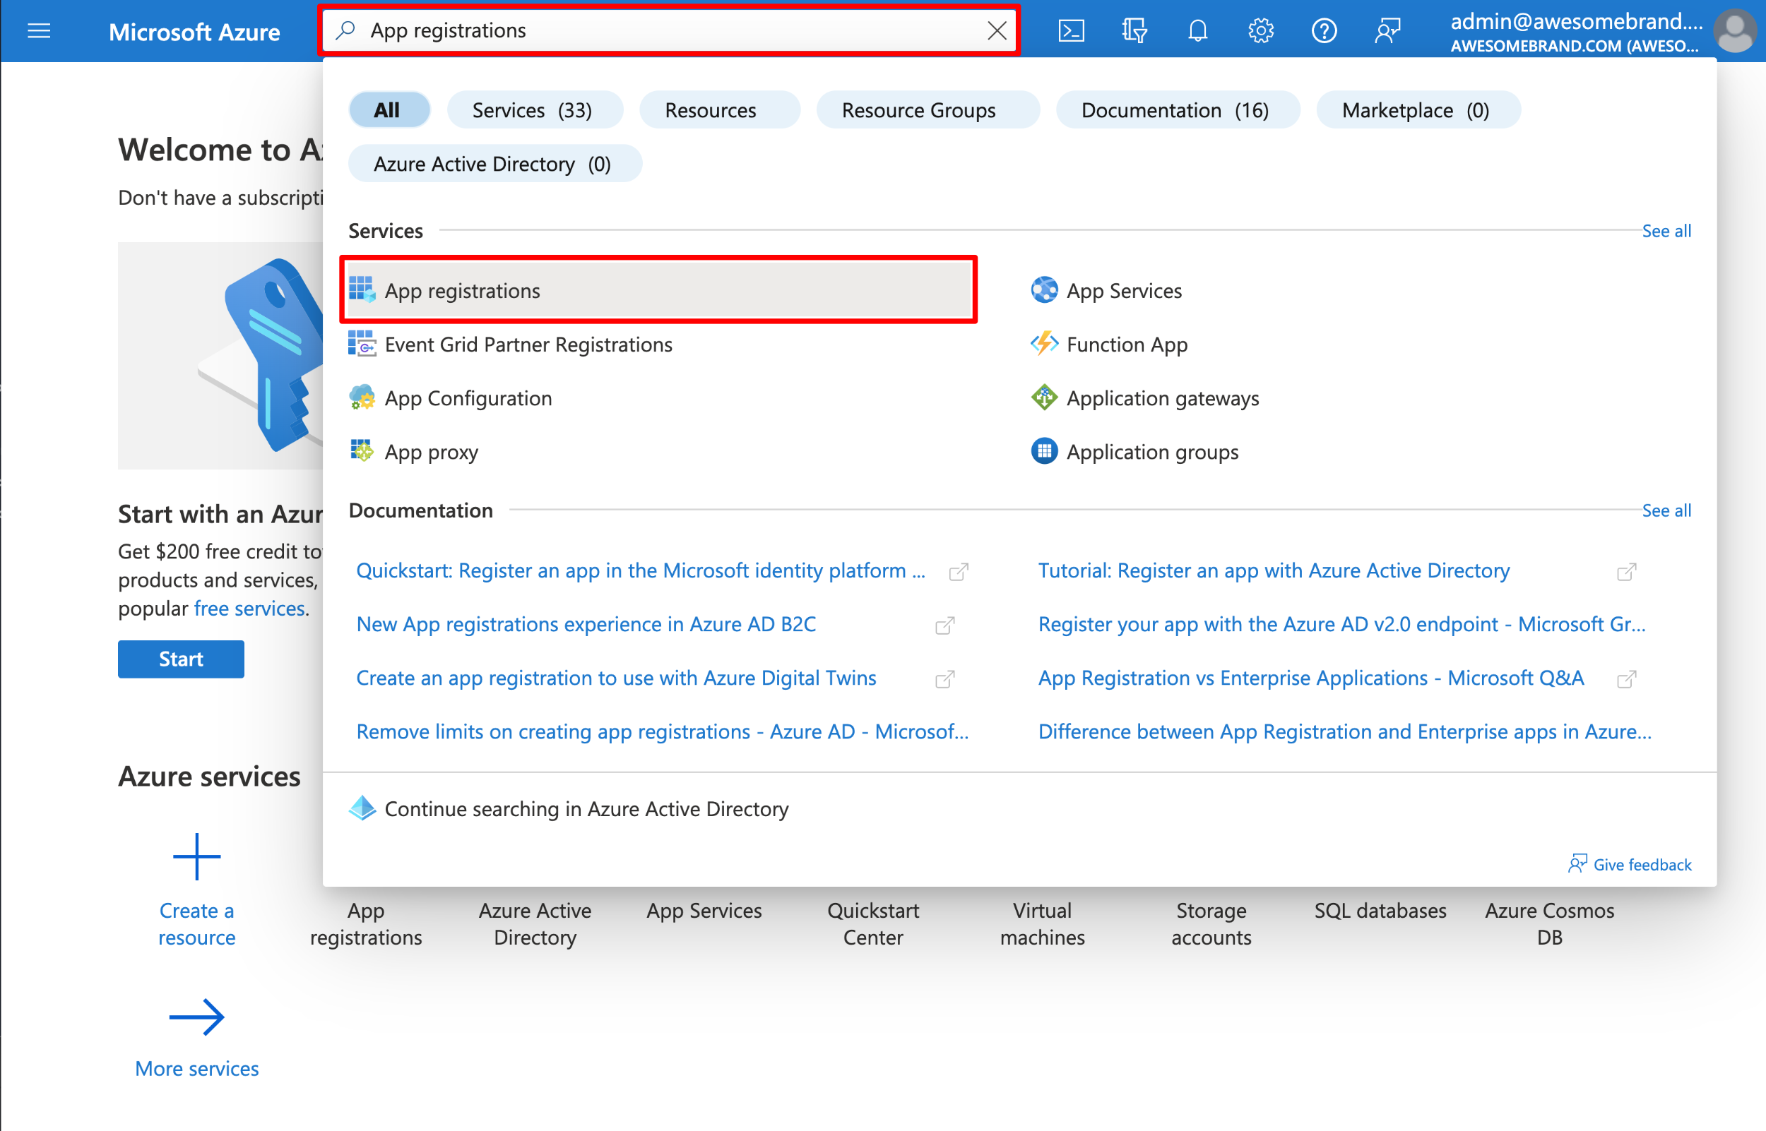Click the Azure Active Directory pyramid icon

click(x=362, y=808)
